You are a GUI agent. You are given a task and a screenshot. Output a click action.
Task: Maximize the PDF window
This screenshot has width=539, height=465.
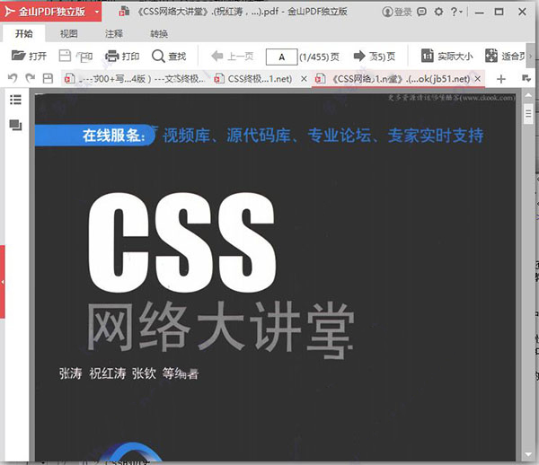click(499, 12)
